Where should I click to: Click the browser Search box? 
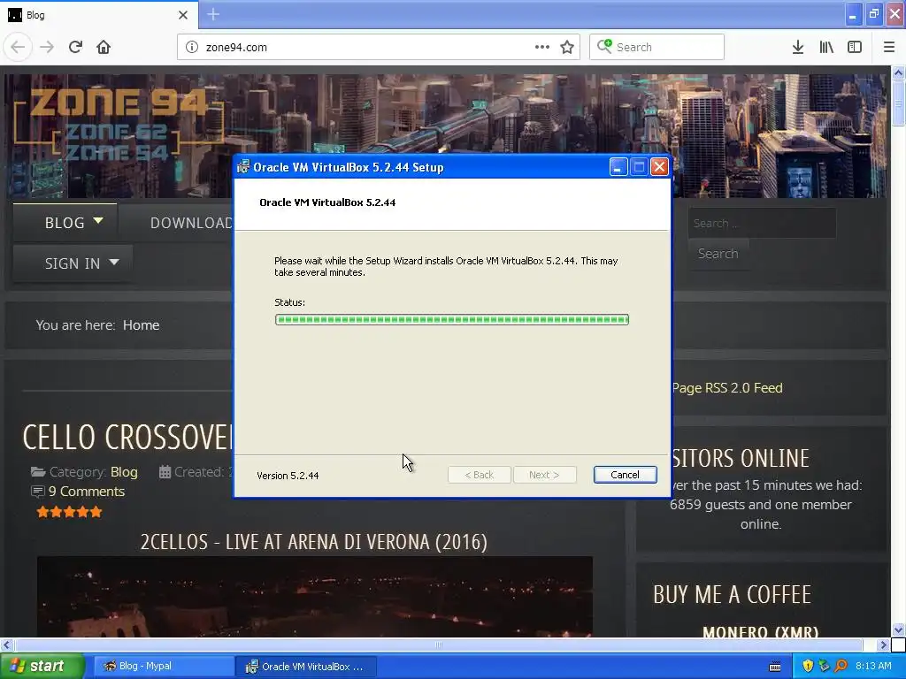[657, 48]
